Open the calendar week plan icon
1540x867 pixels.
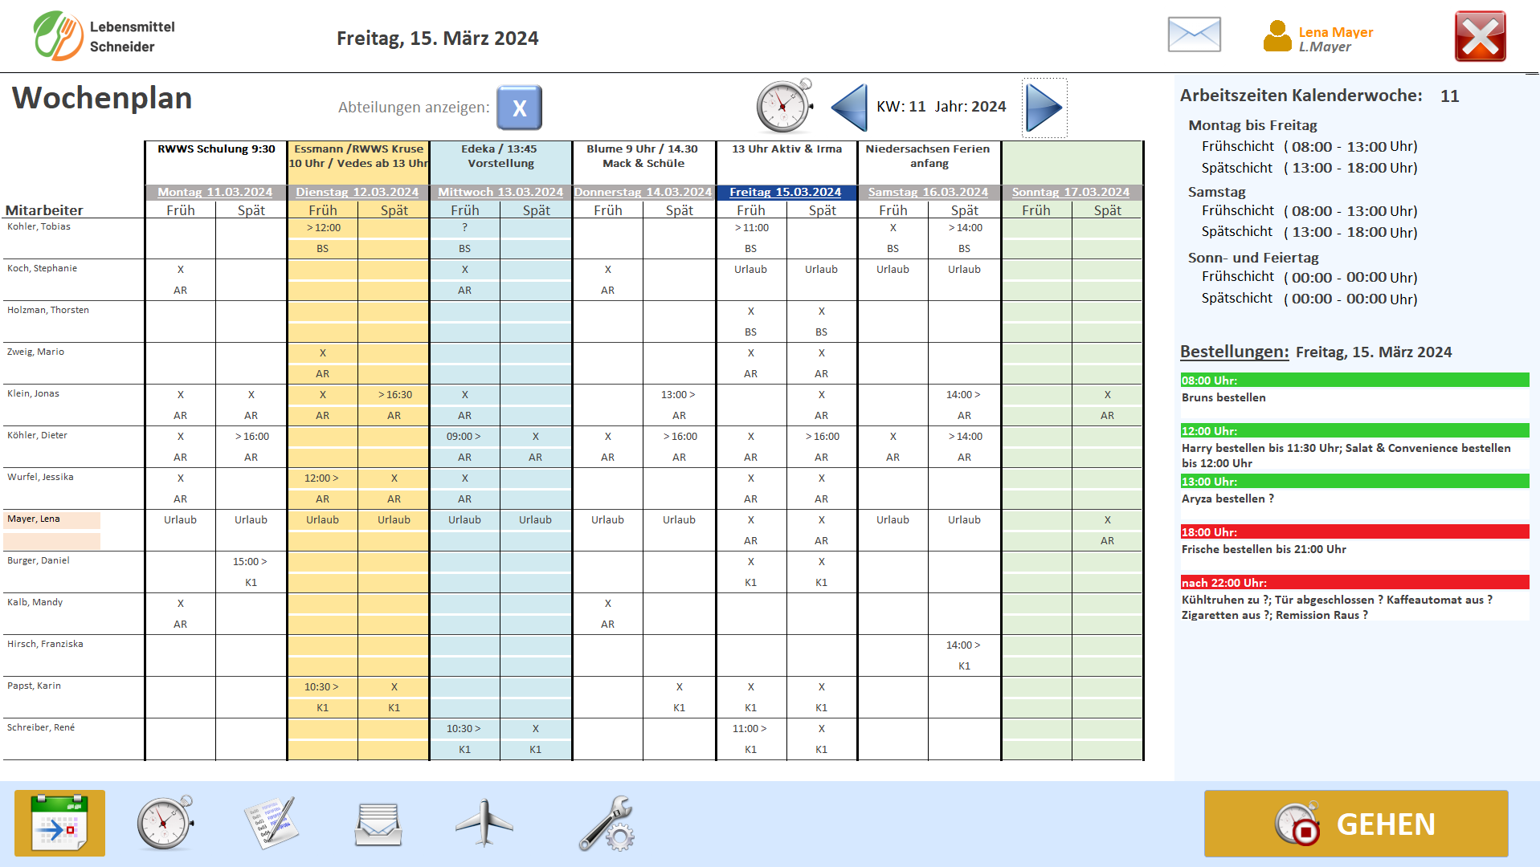(x=59, y=824)
